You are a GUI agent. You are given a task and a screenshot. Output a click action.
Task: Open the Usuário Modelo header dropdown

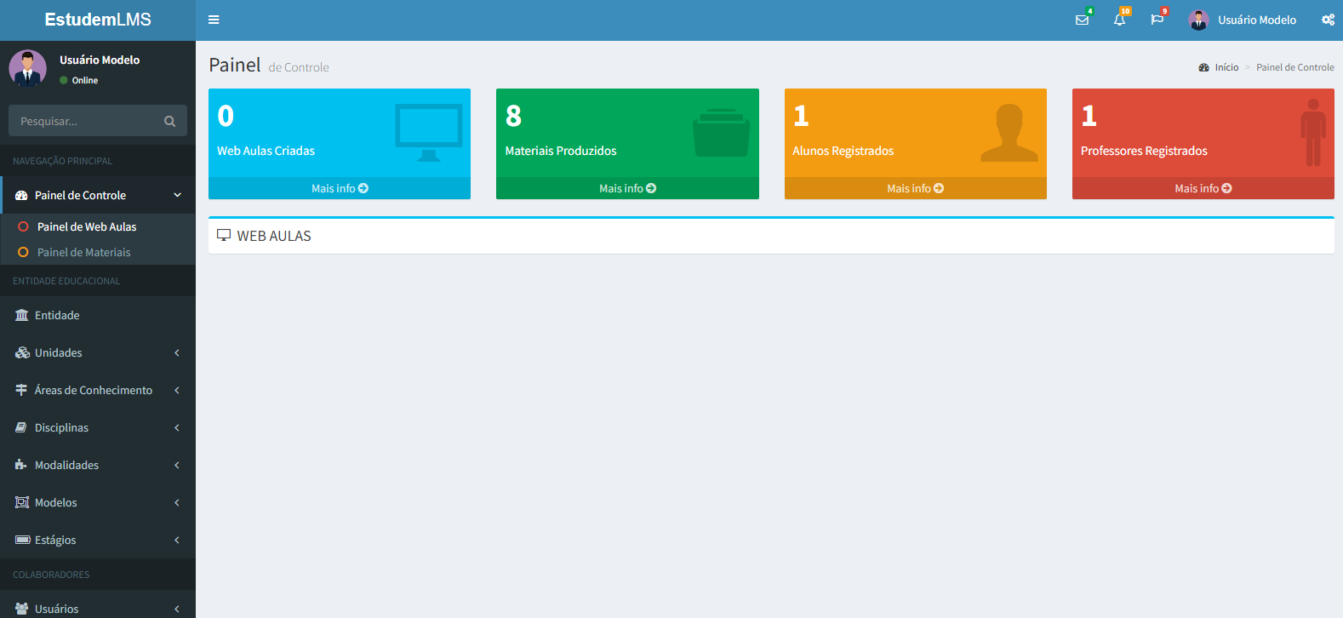click(x=1243, y=20)
